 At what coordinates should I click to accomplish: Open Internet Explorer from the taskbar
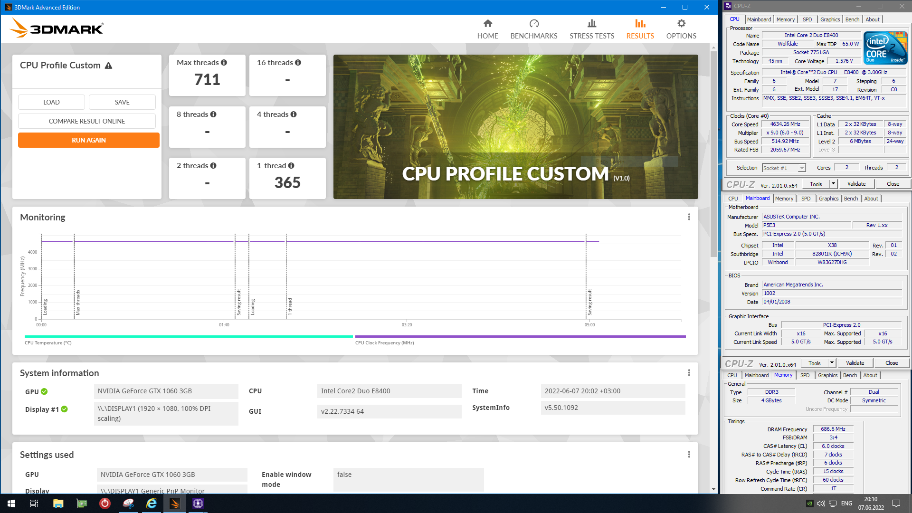point(152,503)
